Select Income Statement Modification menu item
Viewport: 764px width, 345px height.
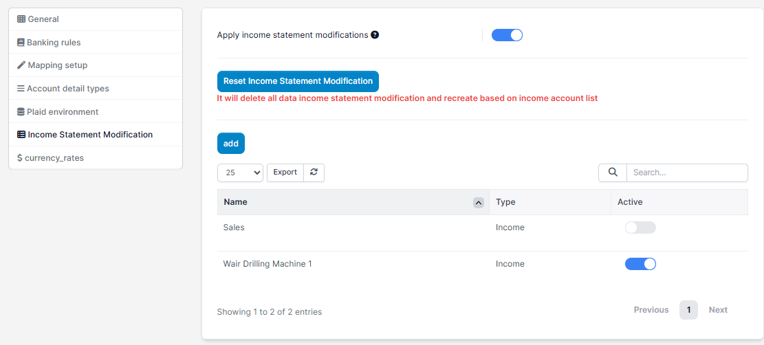[90, 135]
